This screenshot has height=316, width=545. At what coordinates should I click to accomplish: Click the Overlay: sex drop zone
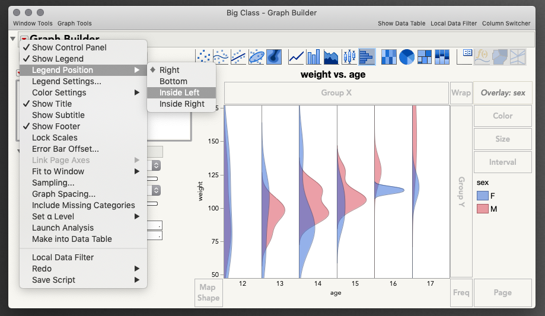point(502,93)
